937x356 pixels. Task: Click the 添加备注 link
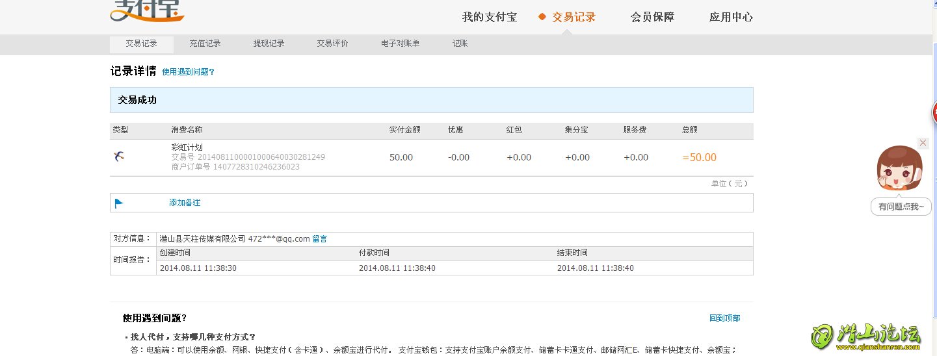point(185,203)
